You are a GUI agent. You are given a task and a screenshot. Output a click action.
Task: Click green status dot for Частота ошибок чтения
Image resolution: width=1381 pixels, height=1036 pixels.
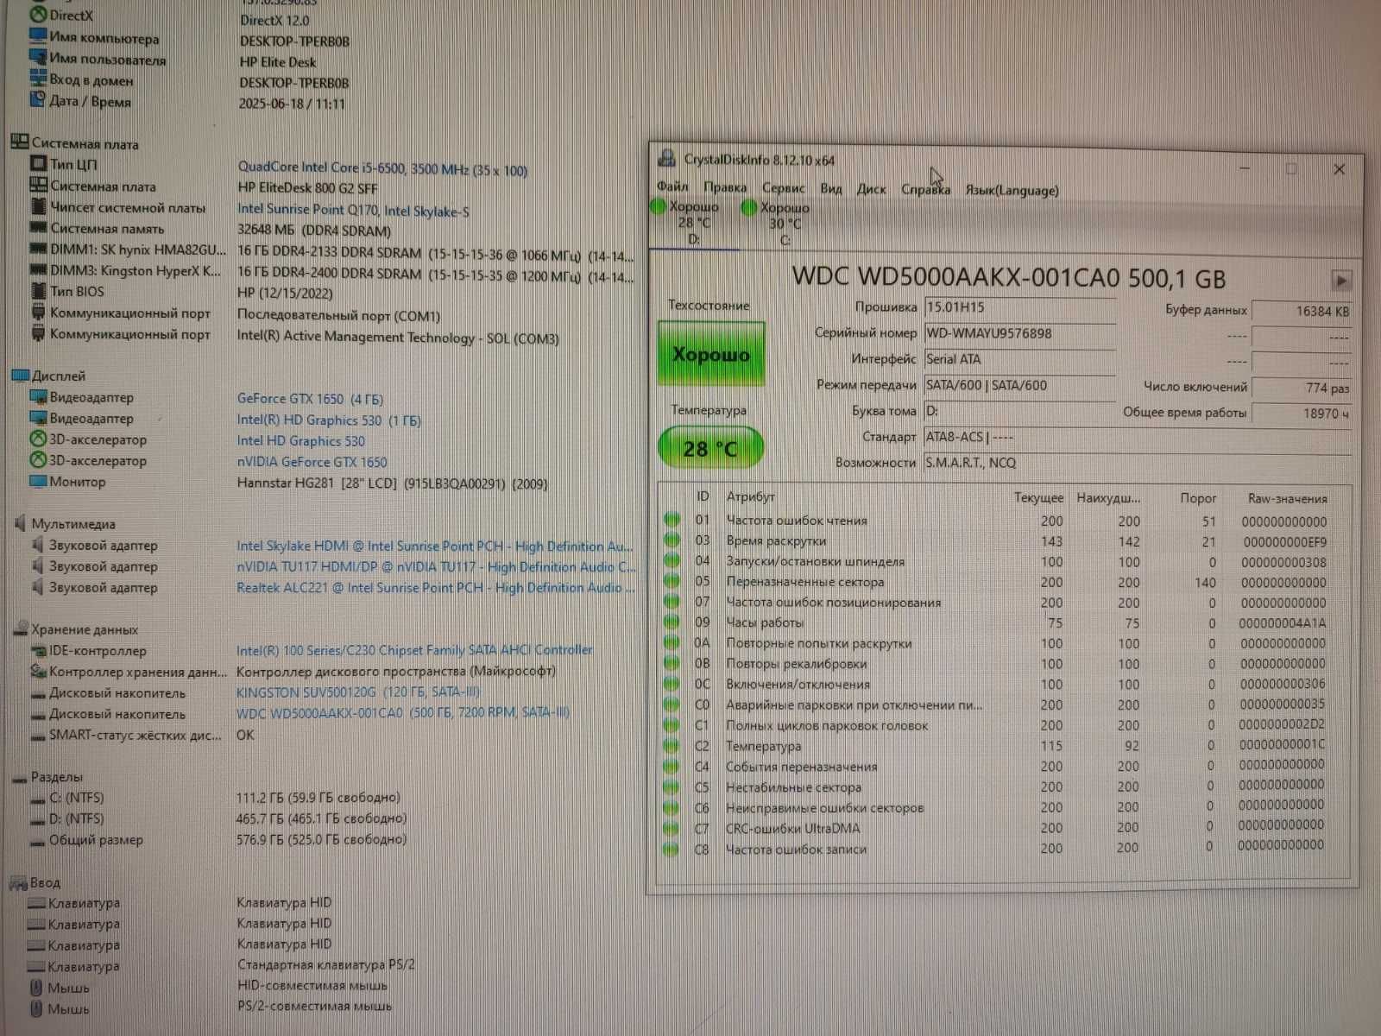[x=672, y=520]
